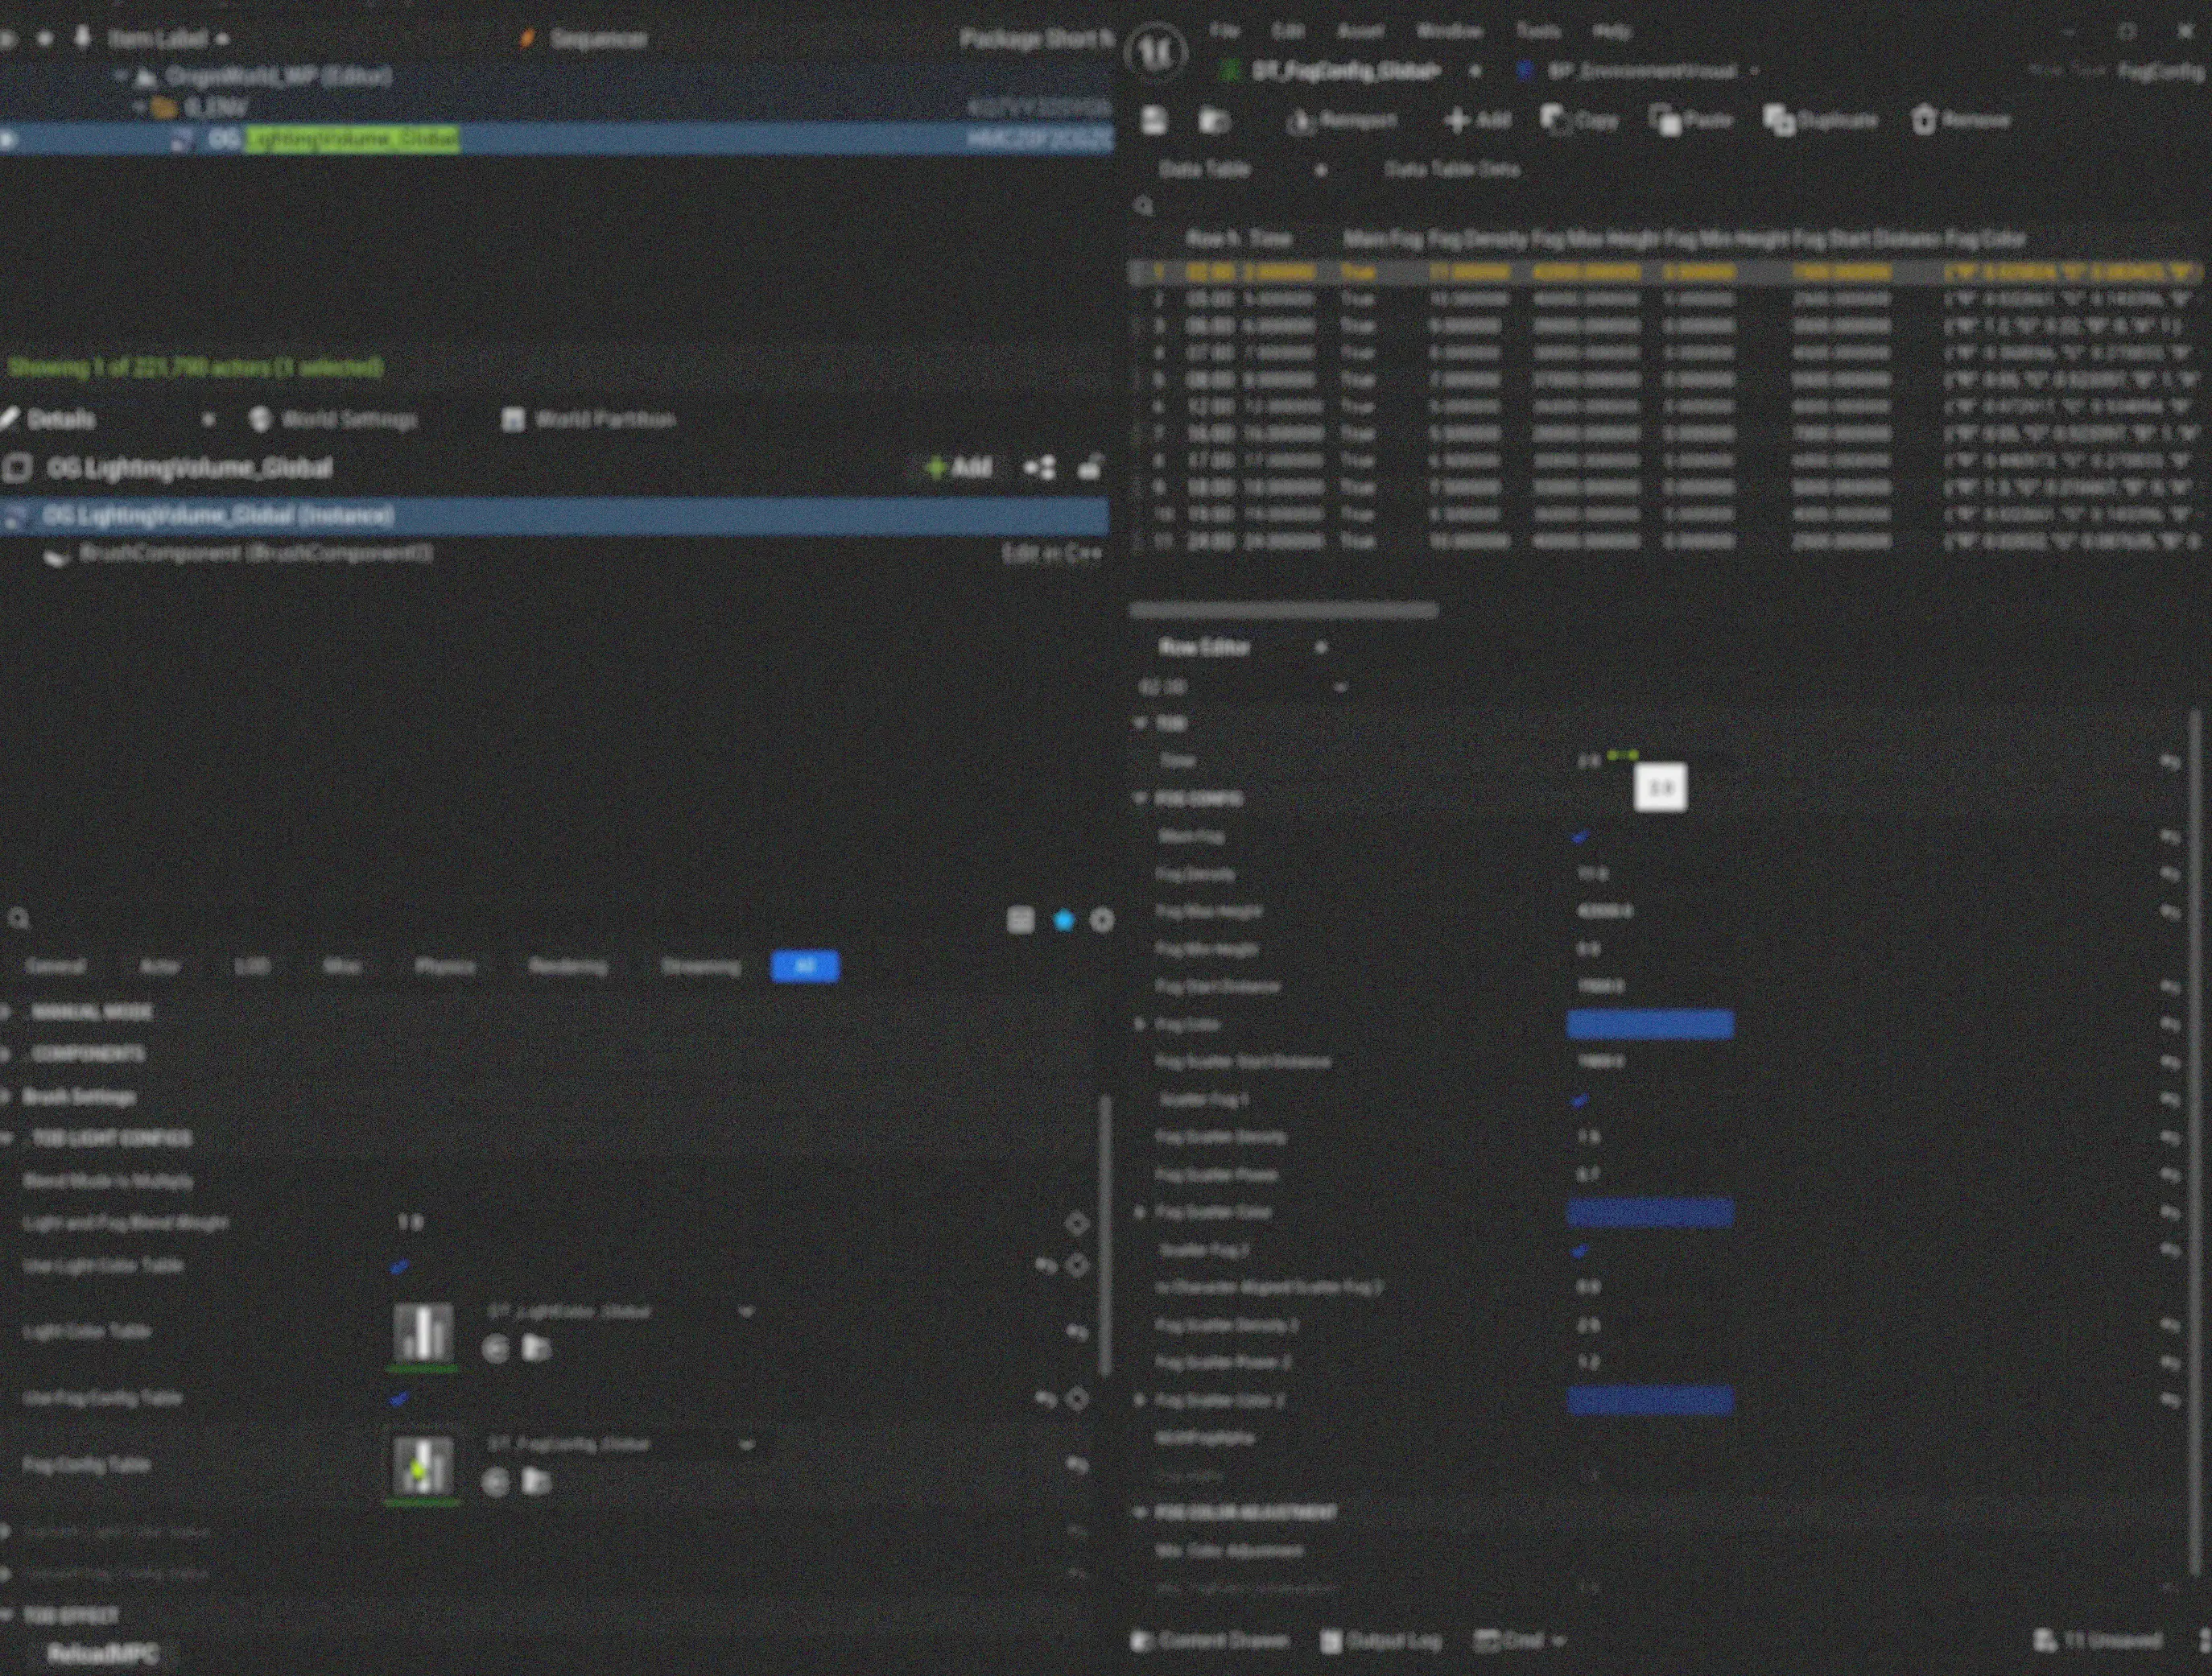
Task: Click the search icon in Details panel
Action: point(18,919)
